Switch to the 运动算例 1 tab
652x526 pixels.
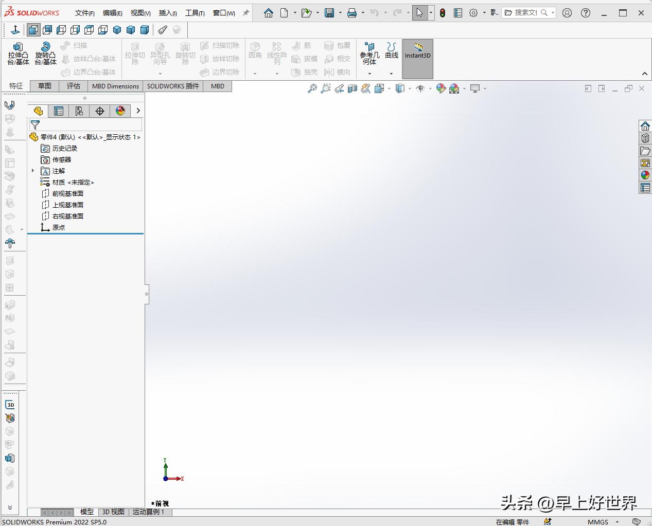pyautogui.click(x=149, y=512)
